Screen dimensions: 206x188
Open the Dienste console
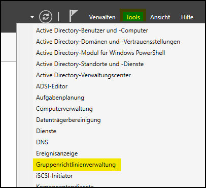point(46,131)
